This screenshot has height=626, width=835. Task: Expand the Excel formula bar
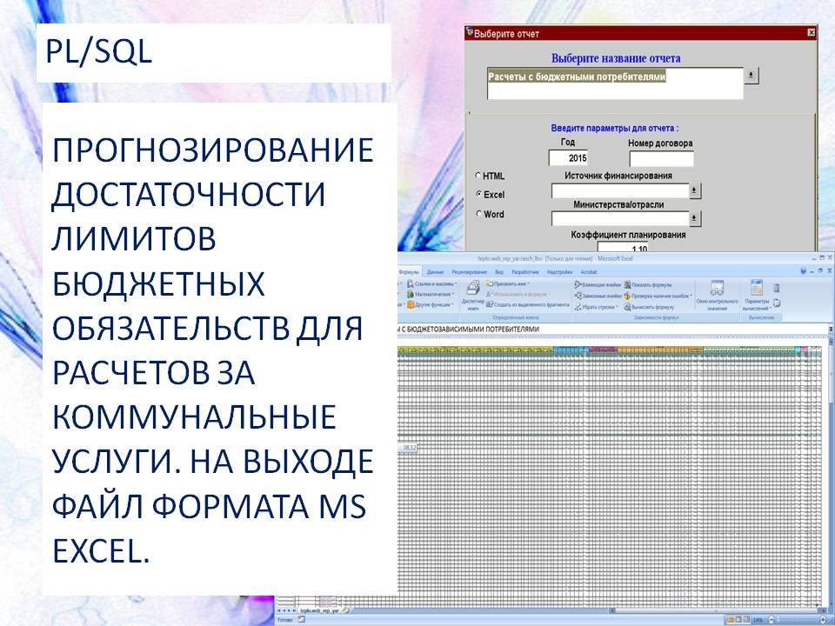click(831, 330)
